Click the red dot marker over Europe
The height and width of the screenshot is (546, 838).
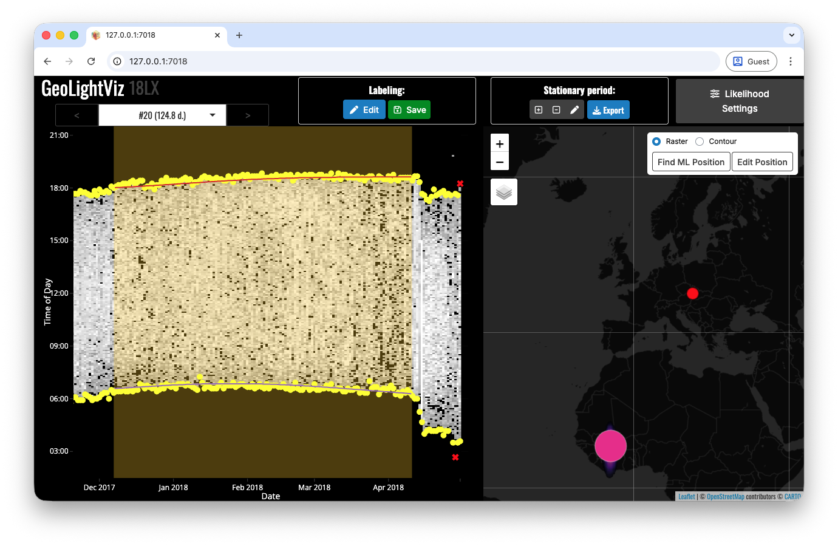pyautogui.click(x=692, y=293)
